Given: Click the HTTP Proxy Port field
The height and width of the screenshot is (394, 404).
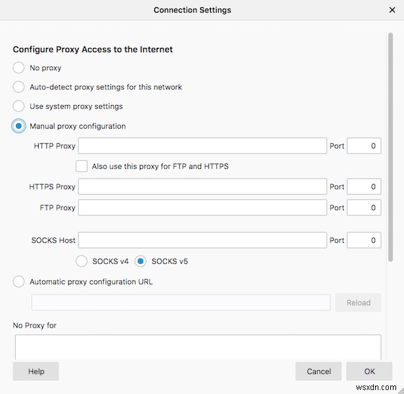Looking at the screenshot, I should tap(364, 146).
